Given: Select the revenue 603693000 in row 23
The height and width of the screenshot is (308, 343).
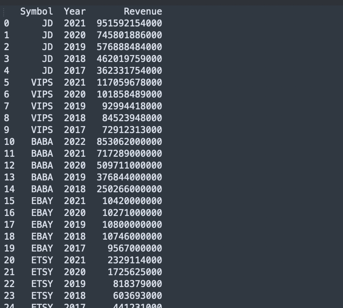Looking at the screenshot, I should coord(137,295).
